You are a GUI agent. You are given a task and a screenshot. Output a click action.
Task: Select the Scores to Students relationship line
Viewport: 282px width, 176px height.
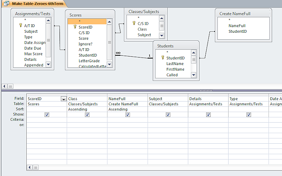[x=134, y=57]
